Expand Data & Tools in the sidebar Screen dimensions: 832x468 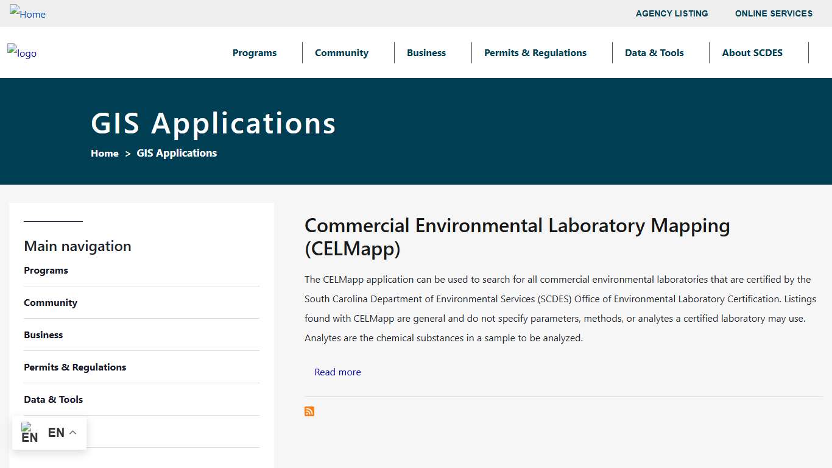click(53, 399)
